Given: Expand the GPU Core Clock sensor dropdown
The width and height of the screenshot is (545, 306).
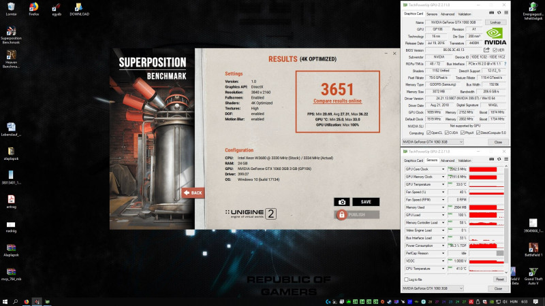Looking at the screenshot, I should (443, 169).
